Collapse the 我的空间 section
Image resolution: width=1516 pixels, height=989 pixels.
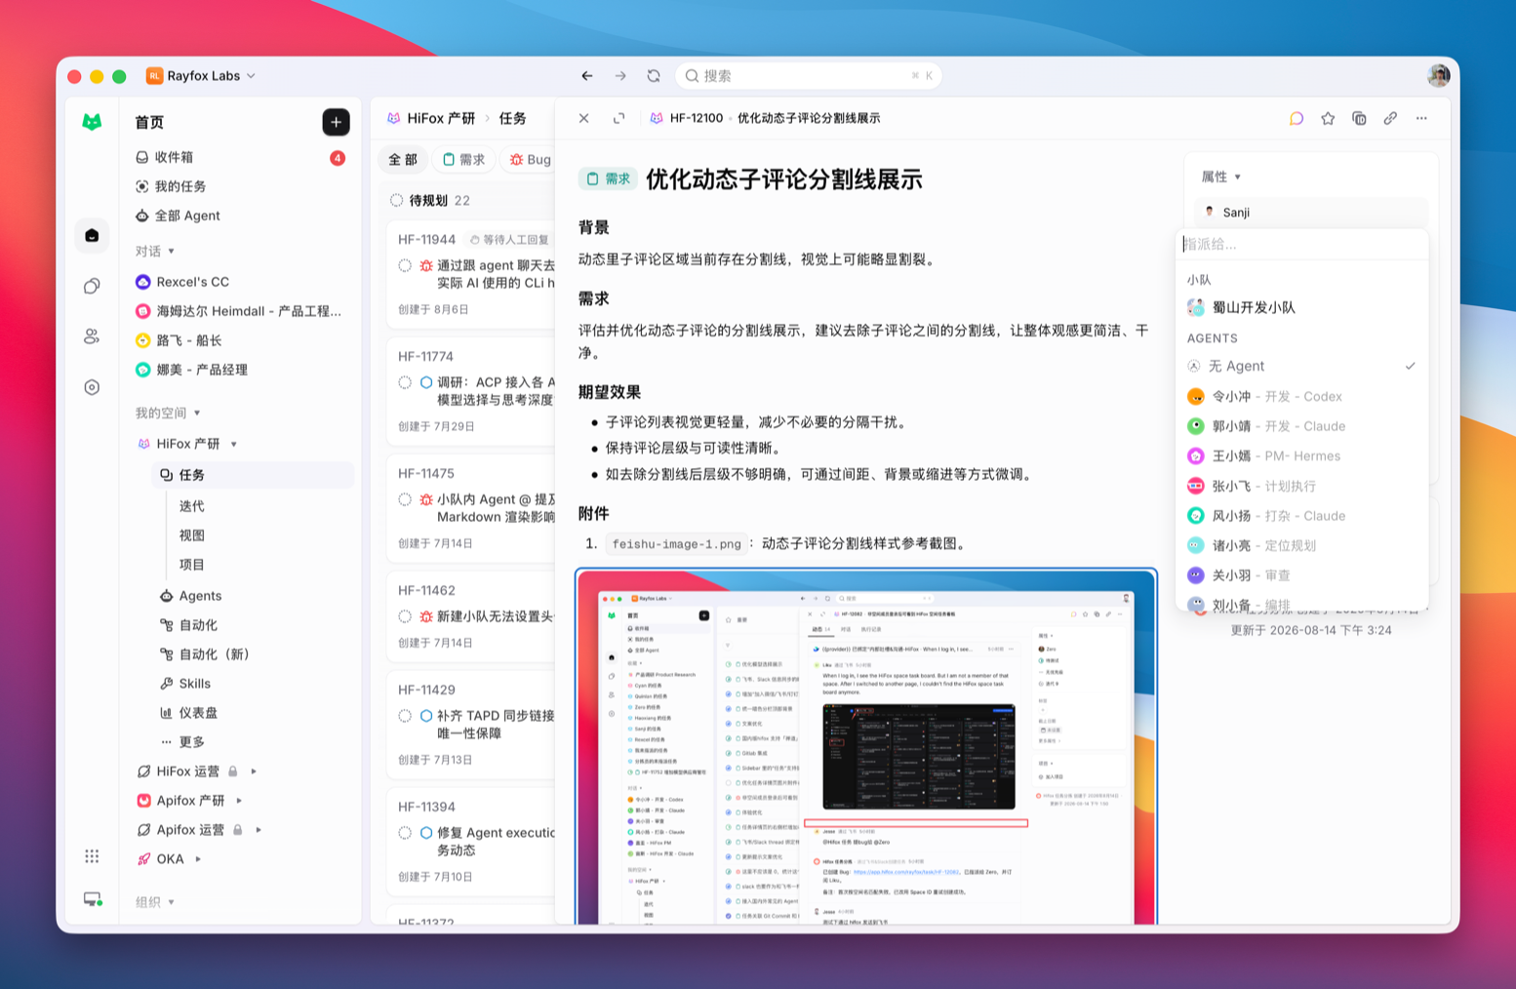197,413
